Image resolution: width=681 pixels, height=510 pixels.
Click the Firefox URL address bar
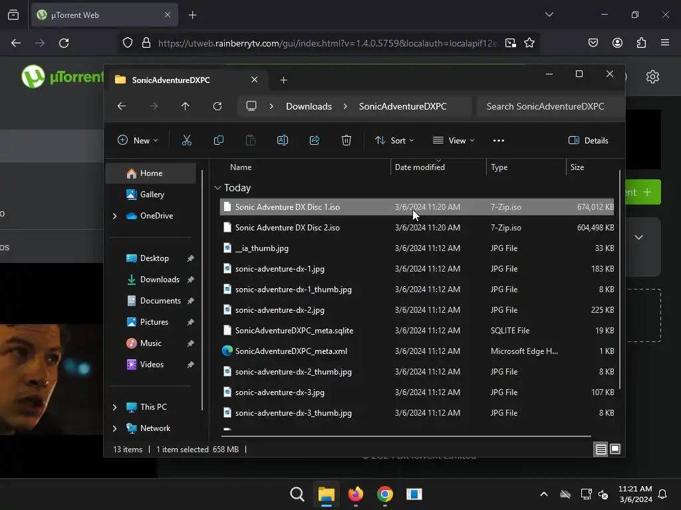click(x=327, y=43)
